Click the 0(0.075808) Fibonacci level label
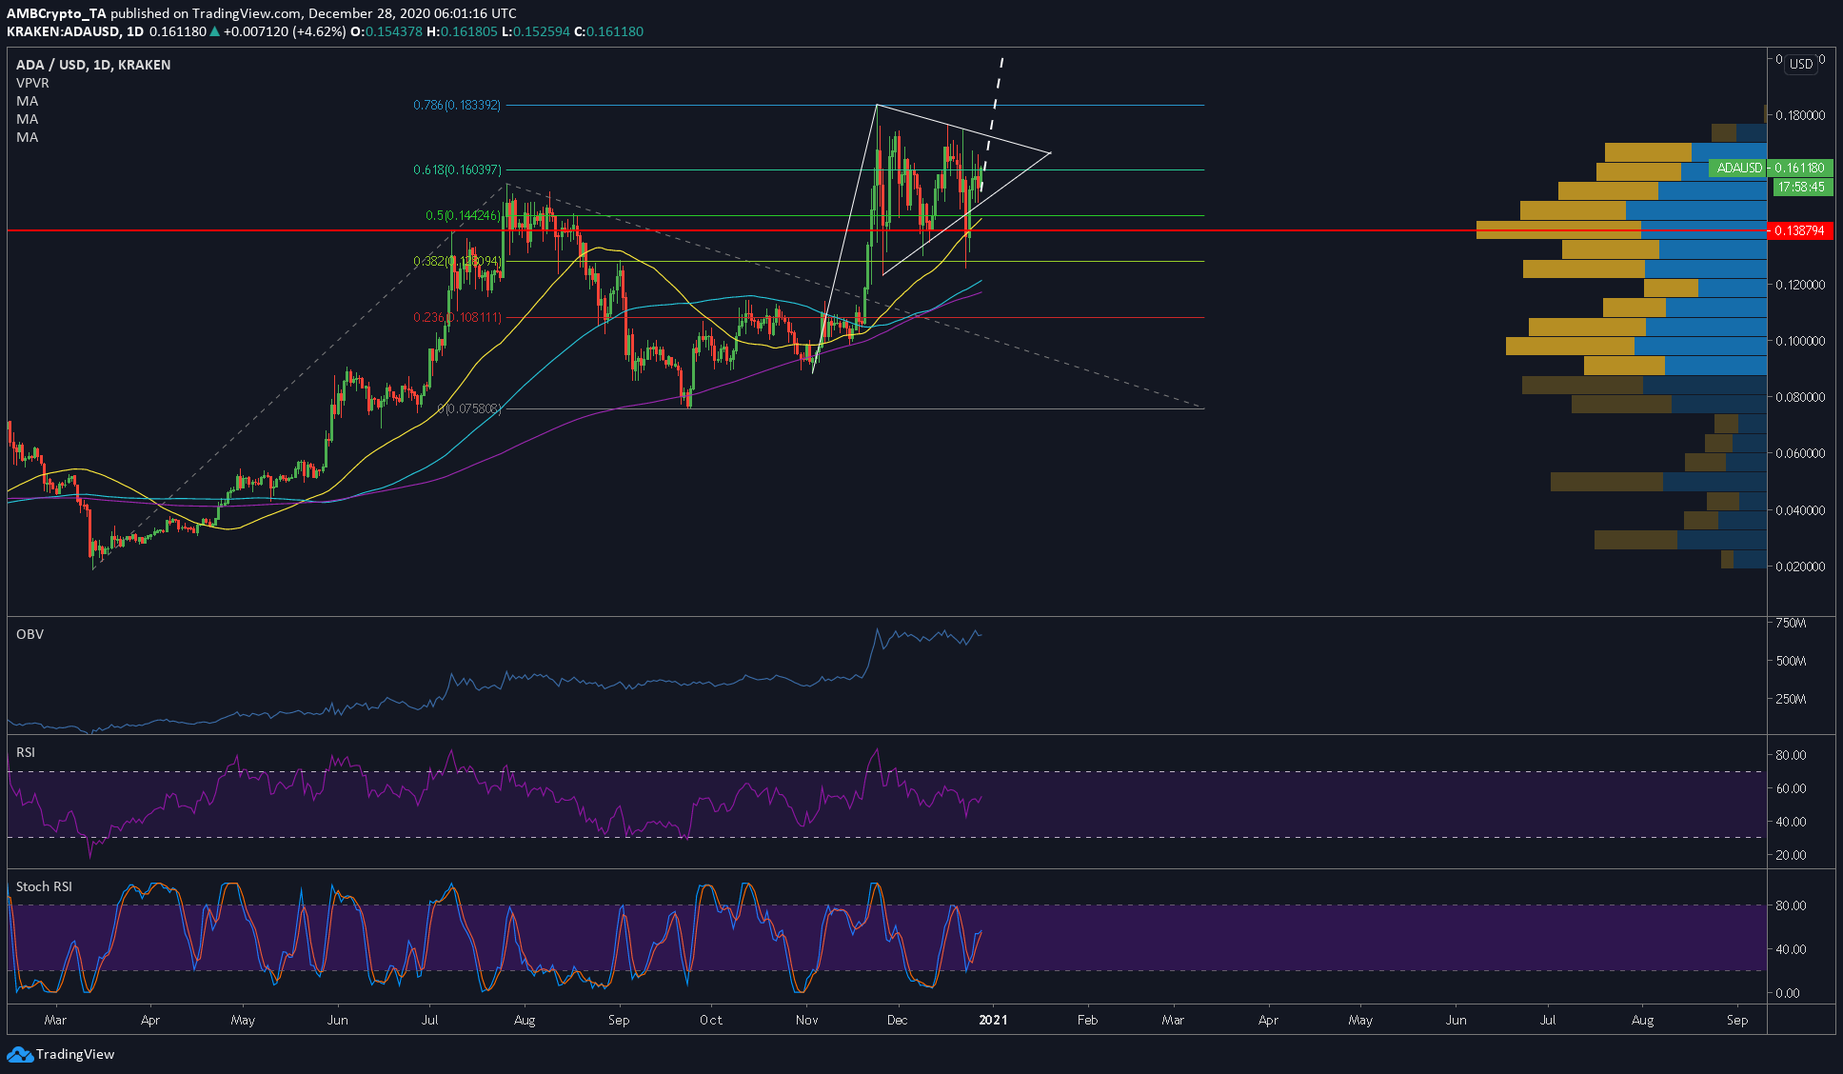This screenshot has width=1843, height=1074. [469, 408]
